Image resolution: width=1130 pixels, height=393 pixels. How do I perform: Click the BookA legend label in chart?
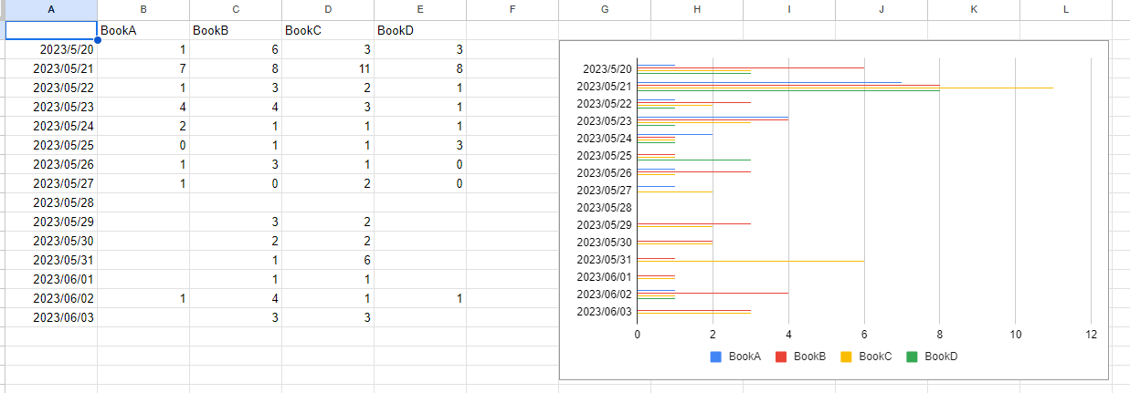[745, 357]
